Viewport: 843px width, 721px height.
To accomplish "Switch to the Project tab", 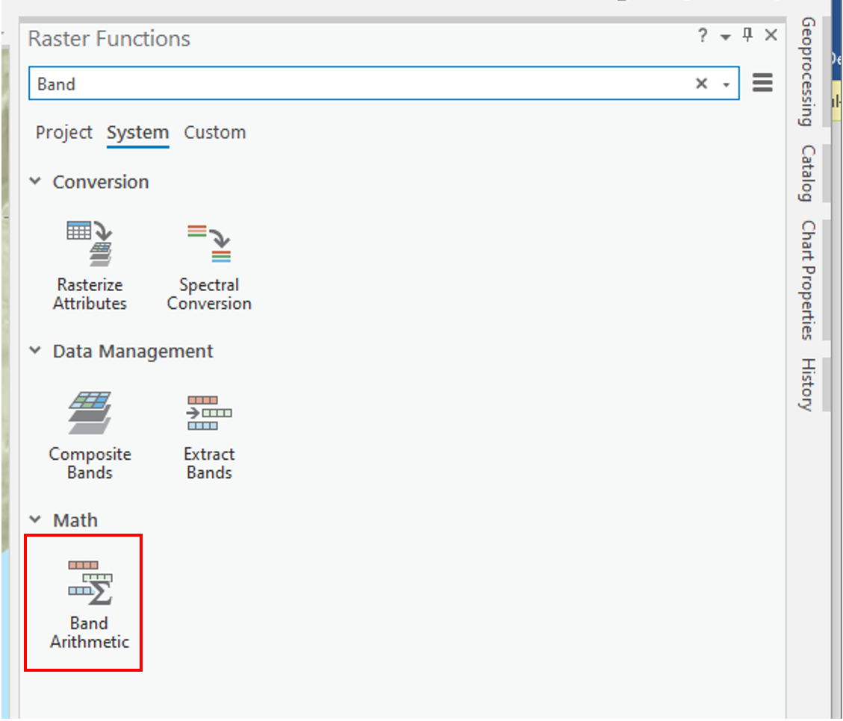I will [64, 133].
